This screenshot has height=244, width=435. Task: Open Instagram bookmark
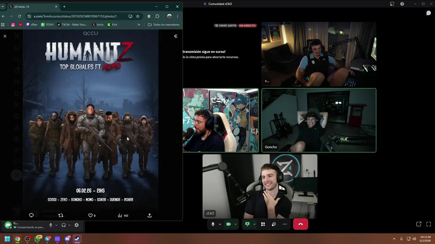tap(13, 24)
